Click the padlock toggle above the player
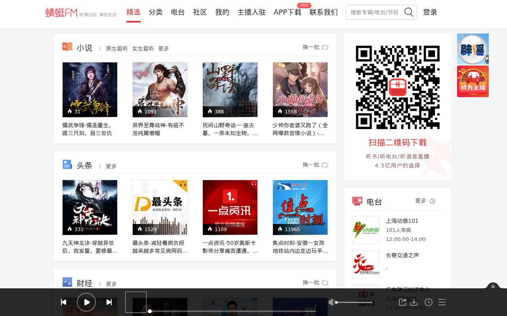Viewport: 507px width, 316px height. [492, 286]
